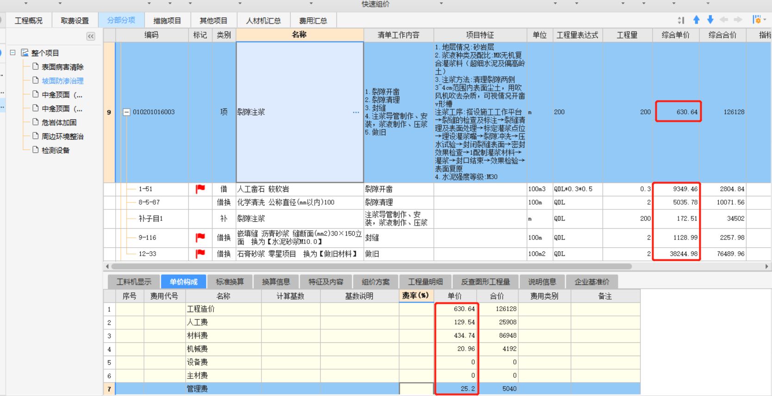Click the grey left arrow icon
The height and width of the screenshot is (396, 772).
[724, 20]
